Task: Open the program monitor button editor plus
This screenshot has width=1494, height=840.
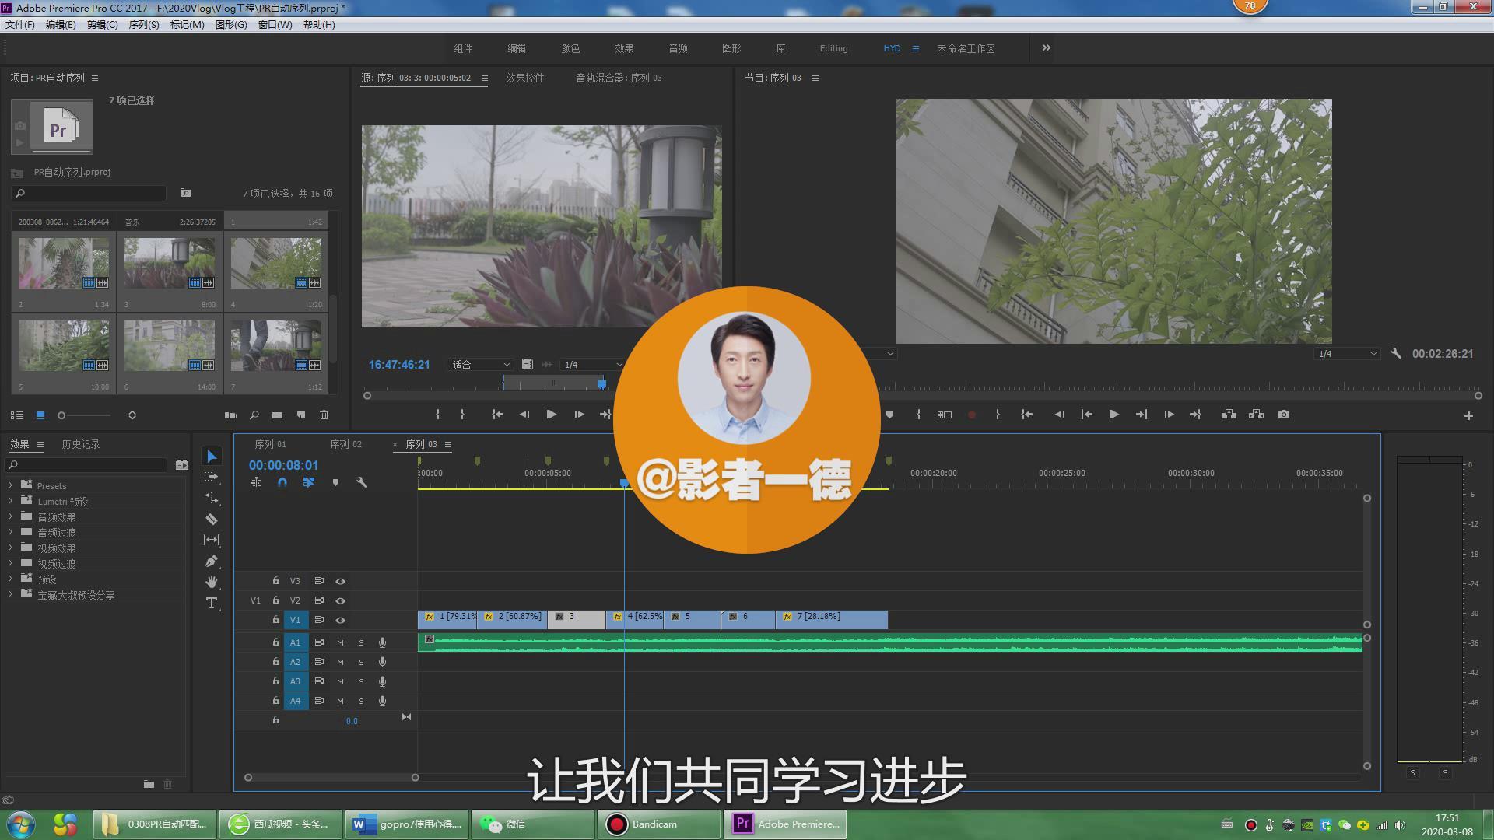Action: (1468, 416)
